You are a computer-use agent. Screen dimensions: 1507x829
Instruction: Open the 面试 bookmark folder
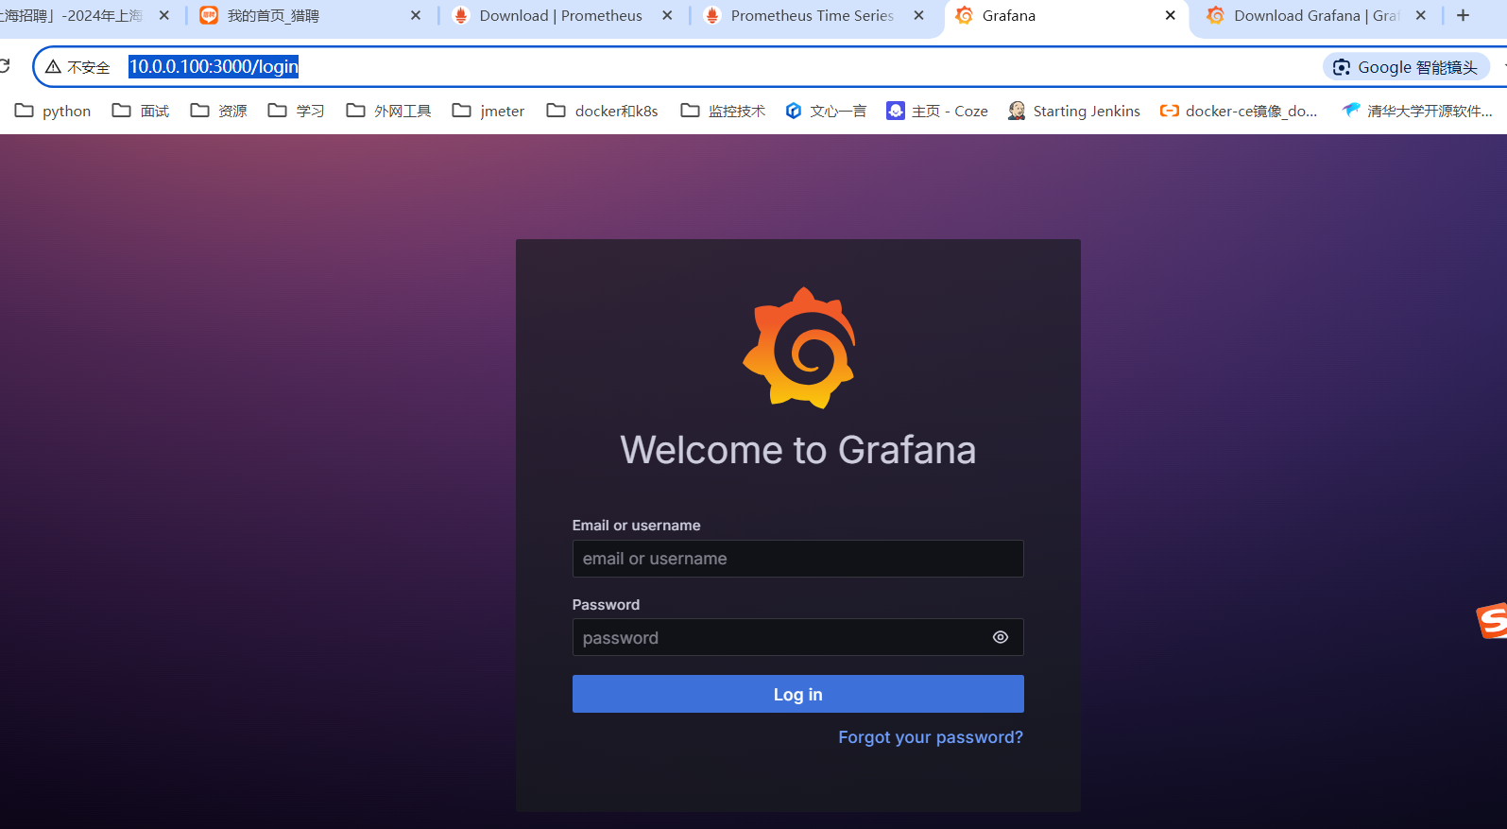point(141,111)
